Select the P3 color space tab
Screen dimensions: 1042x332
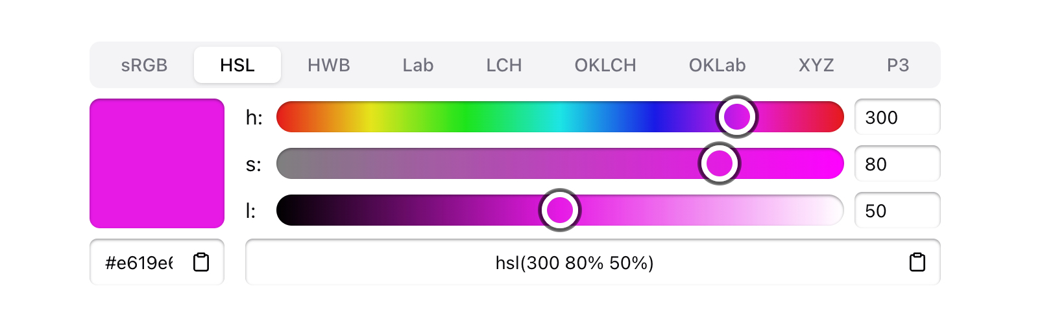(x=898, y=65)
